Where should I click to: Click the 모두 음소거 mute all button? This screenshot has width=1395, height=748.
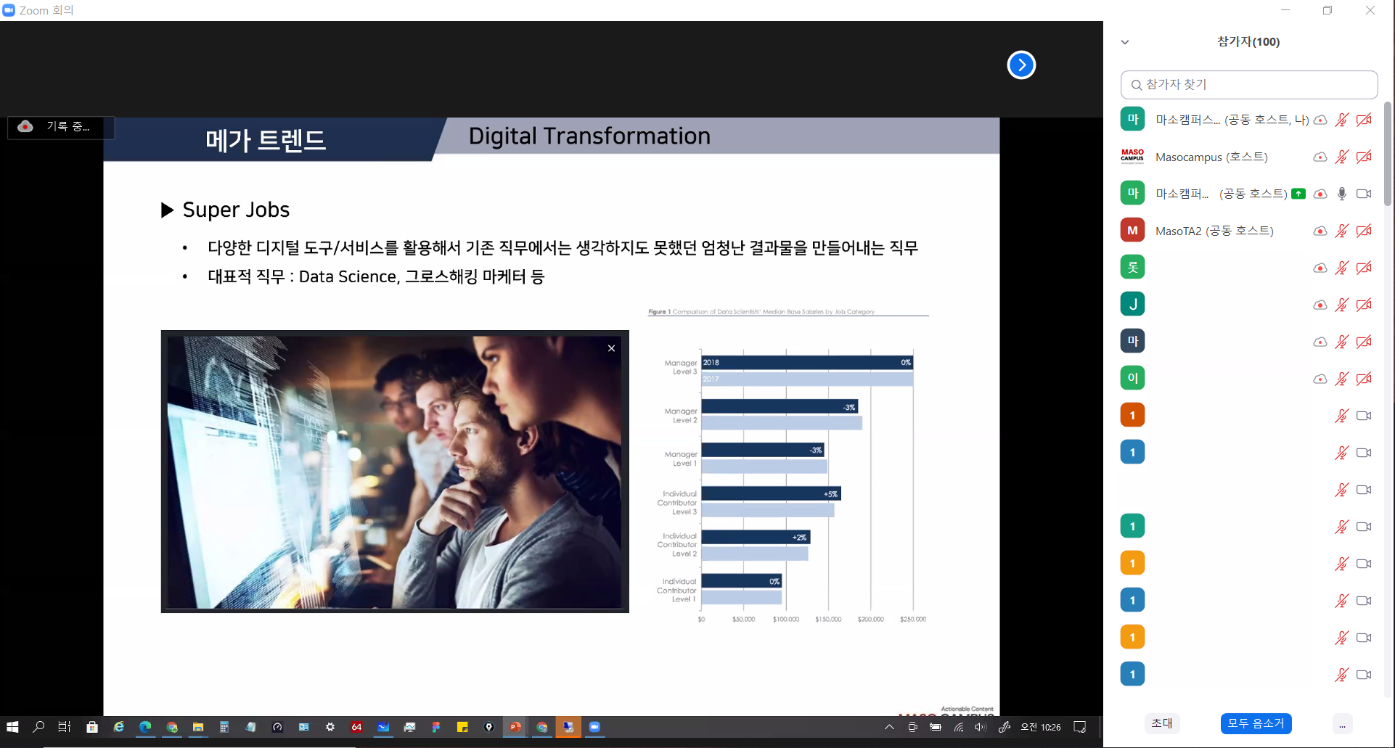[1256, 723]
